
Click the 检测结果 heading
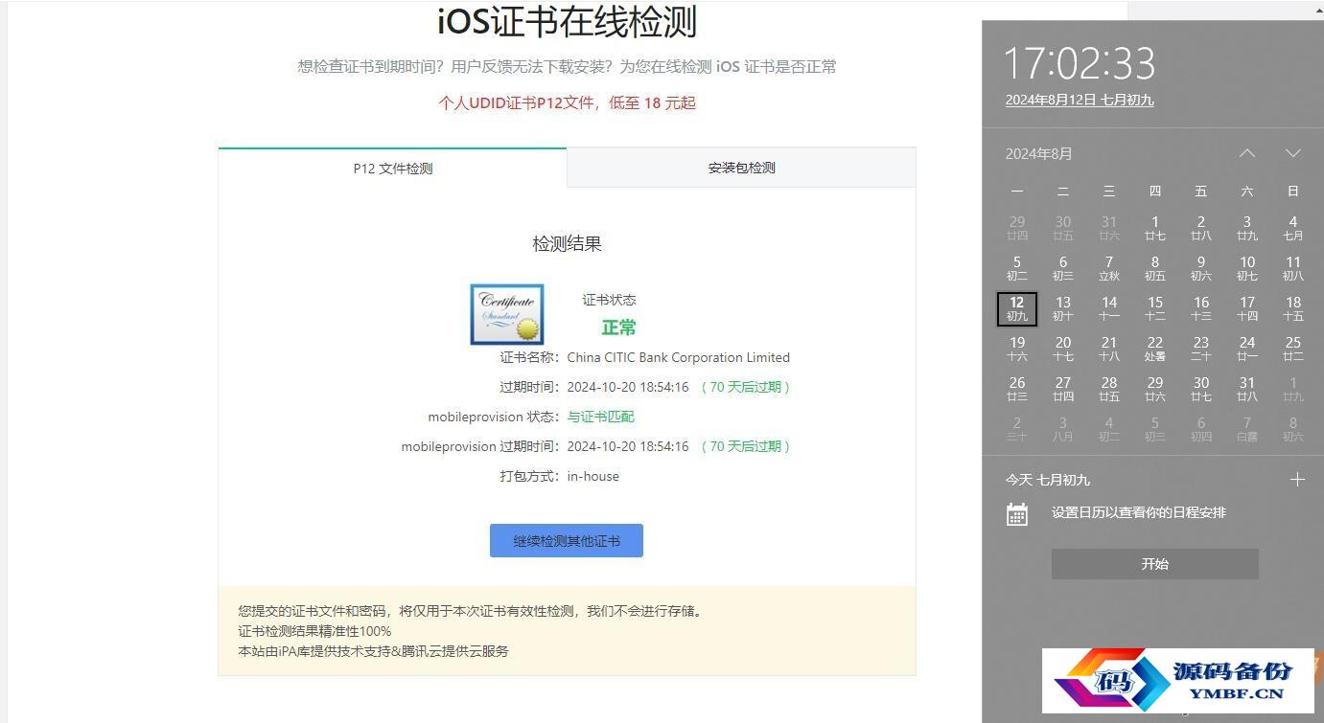click(x=567, y=243)
